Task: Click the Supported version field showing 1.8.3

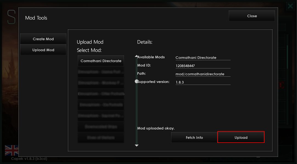Action: tap(203, 82)
